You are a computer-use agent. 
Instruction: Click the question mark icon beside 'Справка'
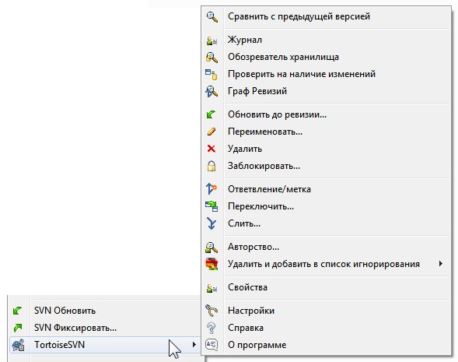click(212, 328)
